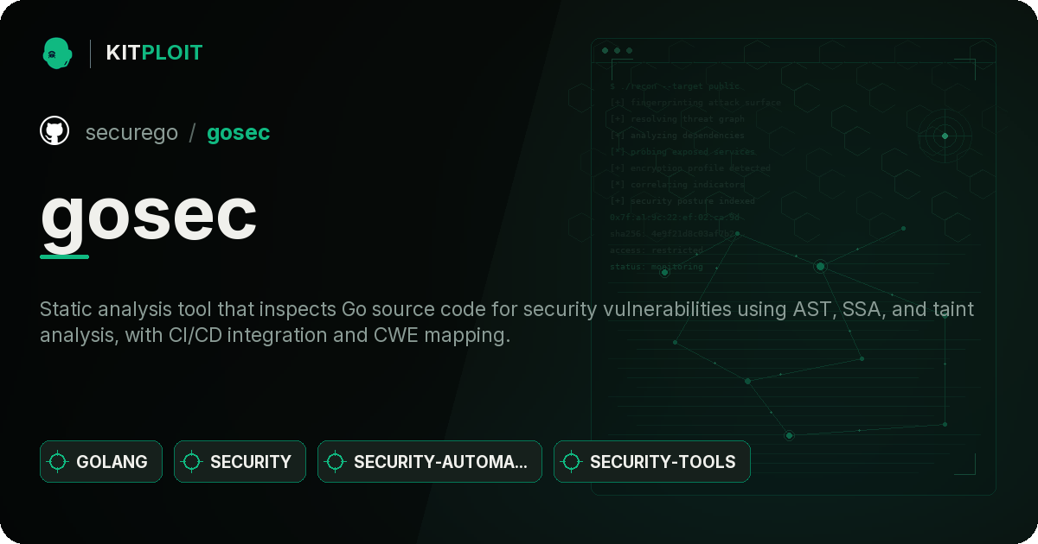1038x544 pixels.
Task: Open the securego owner link
Action: [x=131, y=132]
